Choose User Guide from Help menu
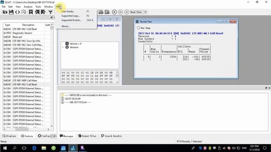Viewport: 271px width, 152px height. tap(76, 11)
